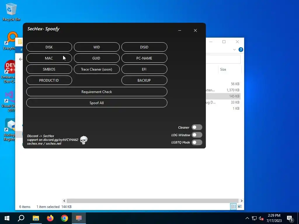Select the Embarcadero Dev-C++ desktop icon
Image resolution: width=299 pixels, height=224 pixels.
pos(8,72)
